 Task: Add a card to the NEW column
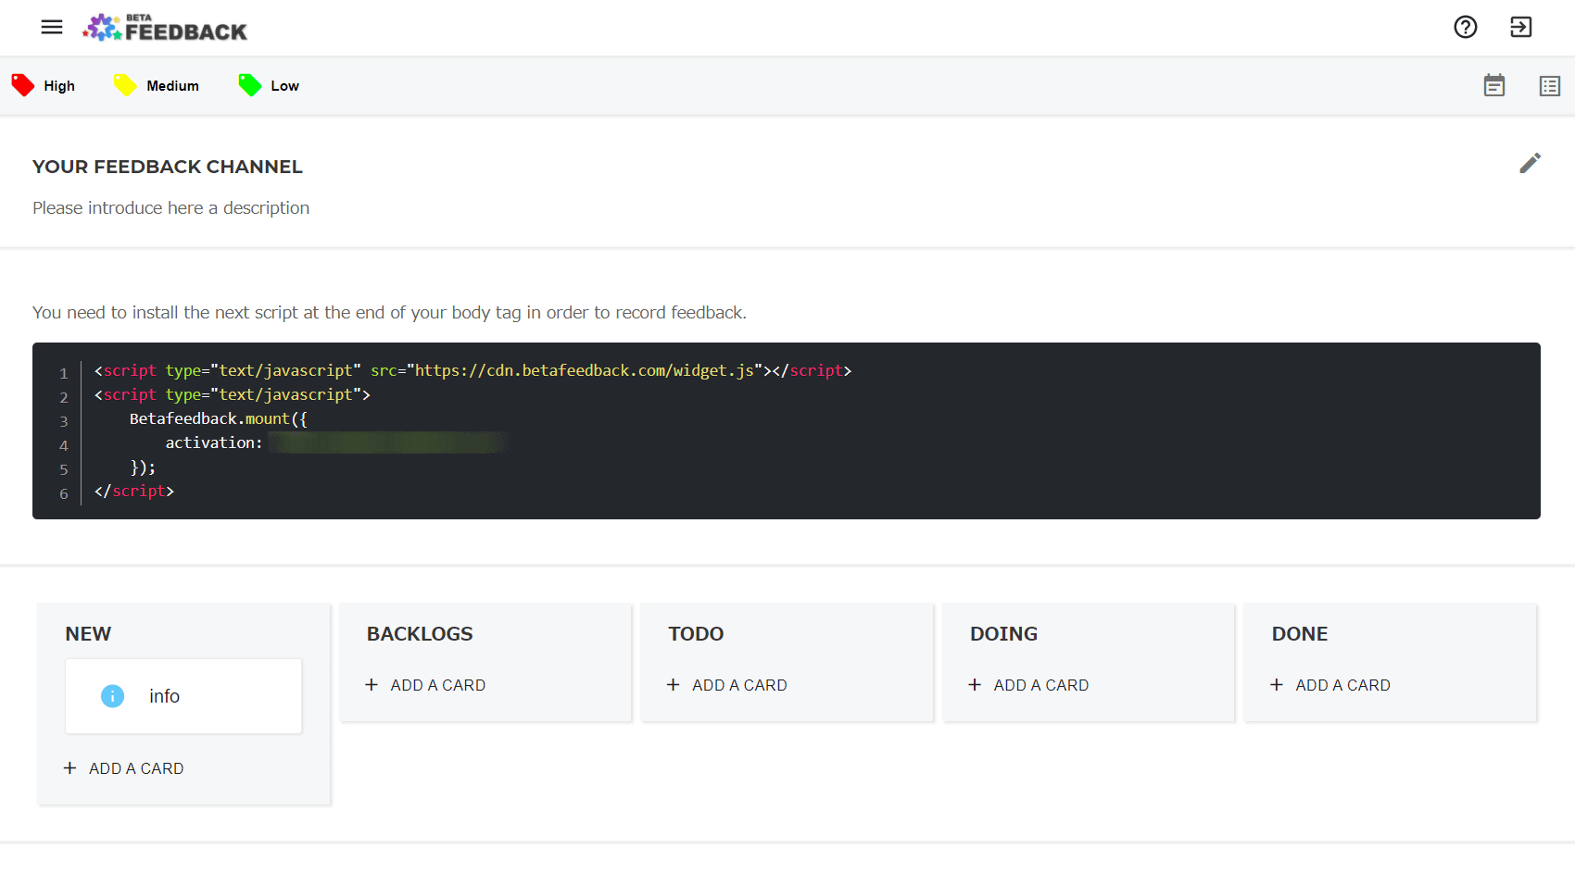coord(123,768)
